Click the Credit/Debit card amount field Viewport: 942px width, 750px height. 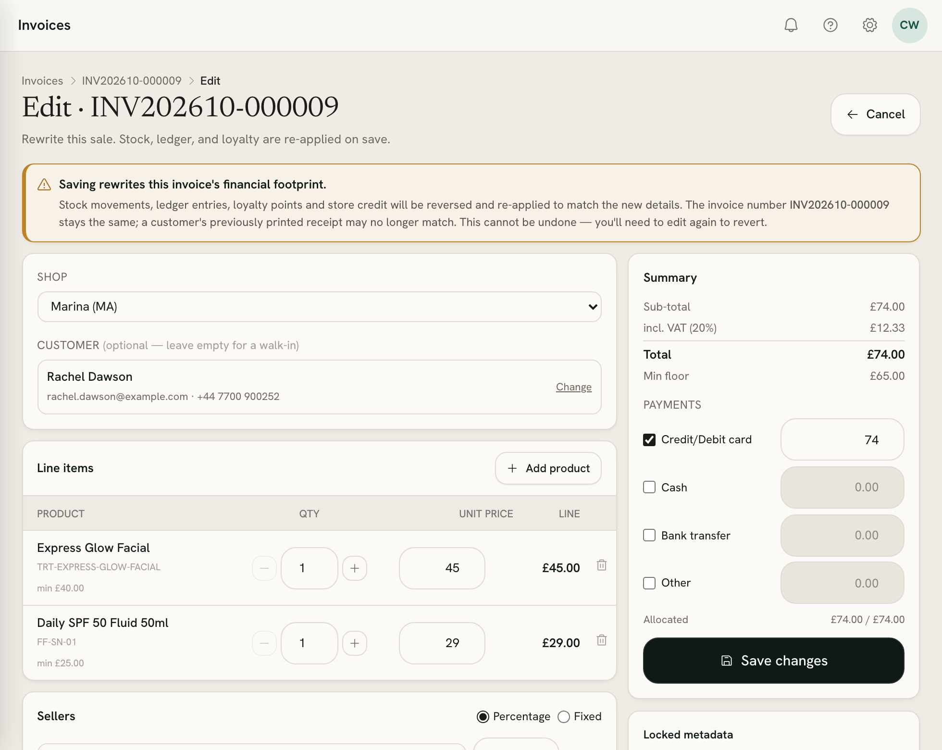click(x=843, y=439)
